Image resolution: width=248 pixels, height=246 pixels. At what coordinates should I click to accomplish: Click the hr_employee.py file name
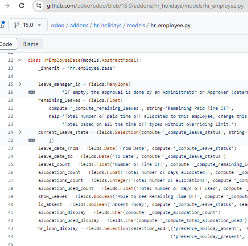[x=170, y=25]
